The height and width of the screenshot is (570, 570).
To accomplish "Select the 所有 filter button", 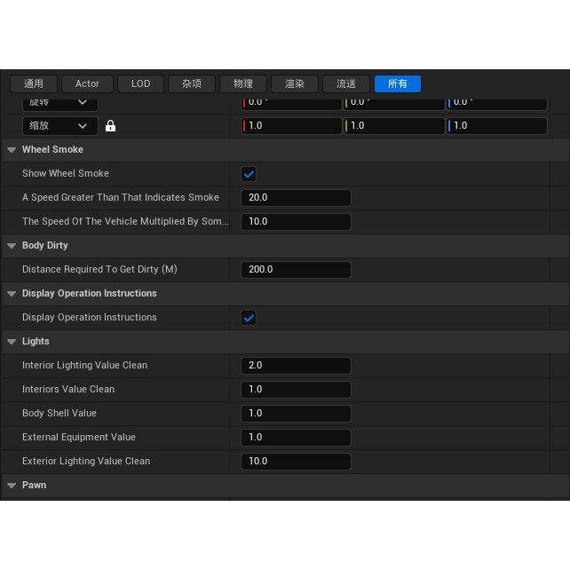I will pyautogui.click(x=397, y=83).
